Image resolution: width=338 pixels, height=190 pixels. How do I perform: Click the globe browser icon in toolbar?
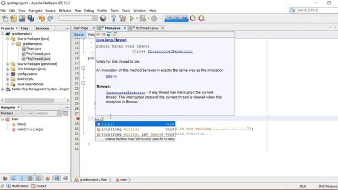[103, 18]
